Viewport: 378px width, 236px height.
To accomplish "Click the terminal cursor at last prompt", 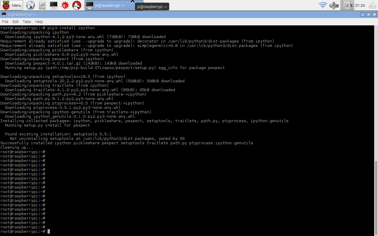I will point(49,232).
